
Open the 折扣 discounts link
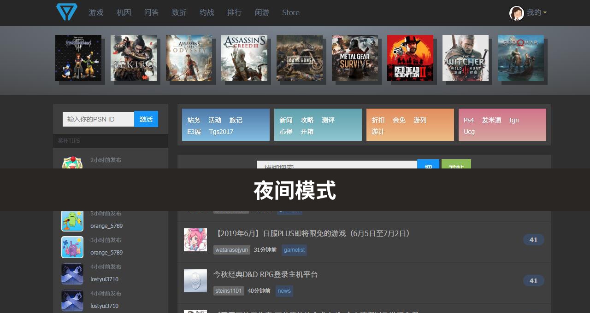point(378,120)
